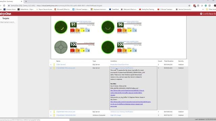Open the second msdn link on diagnosing memory issues
Viewport: 216px width, 121px height.
pyautogui.click(x=131, y=104)
